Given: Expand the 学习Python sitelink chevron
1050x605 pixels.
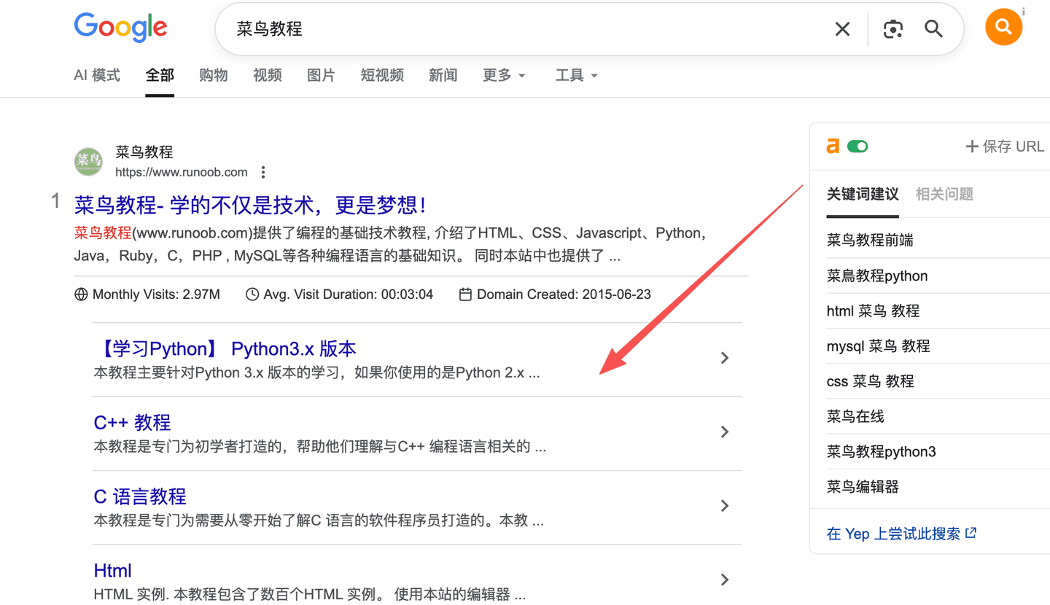Looking at the screenshot, I should point(725,358).
